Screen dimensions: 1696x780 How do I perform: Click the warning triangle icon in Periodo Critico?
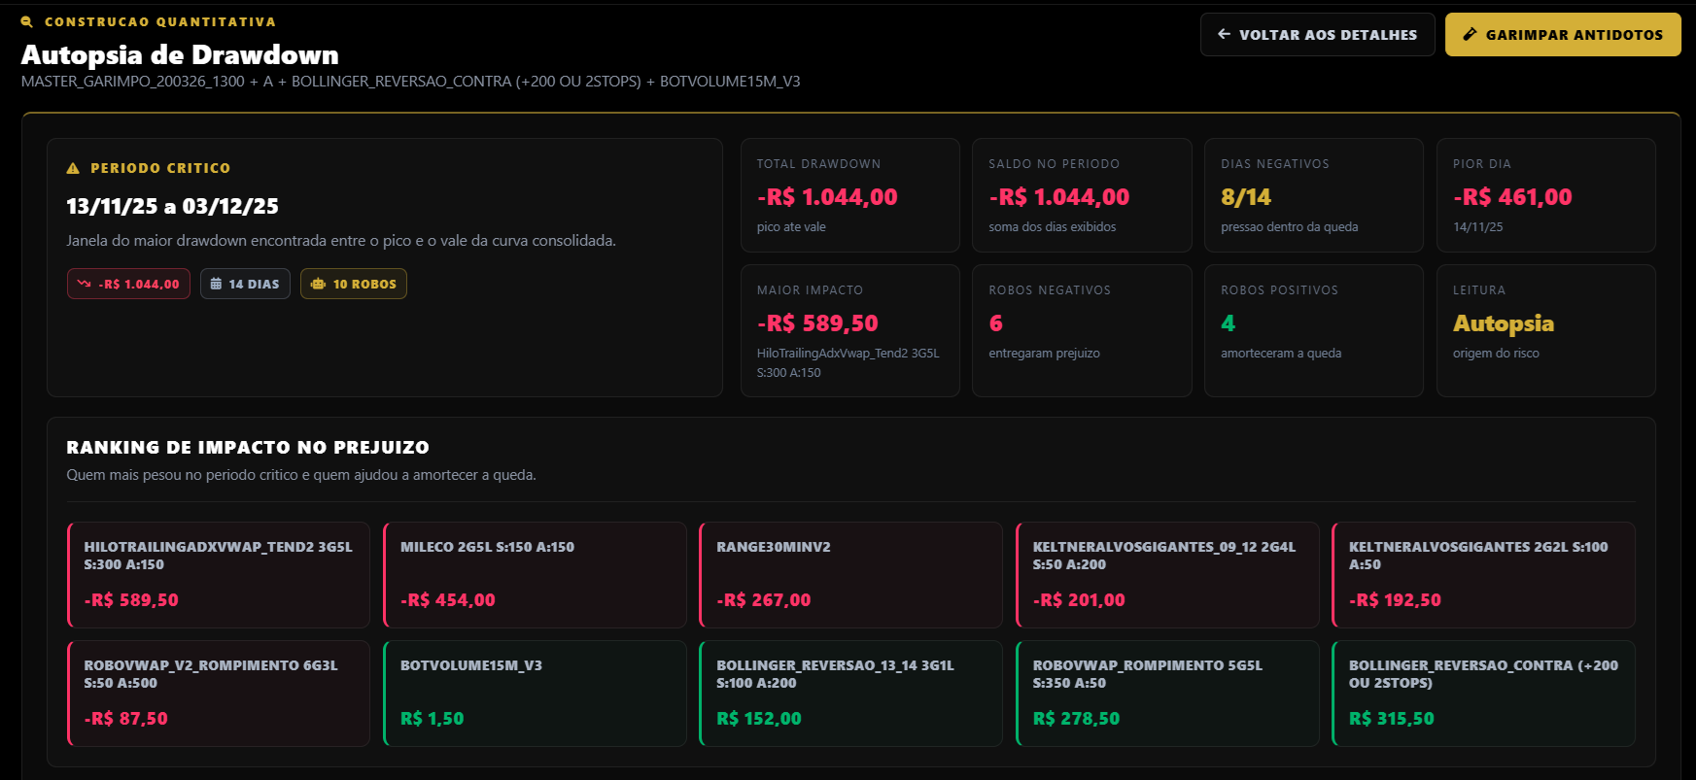pos(73,168)
